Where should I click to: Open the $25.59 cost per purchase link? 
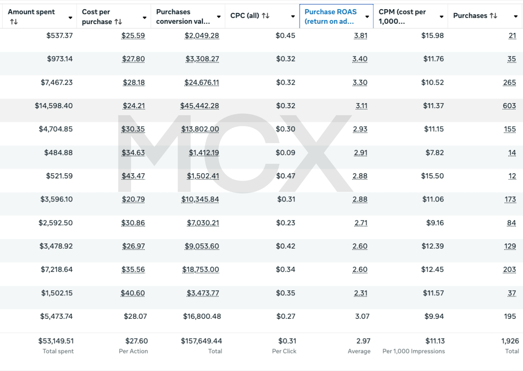(133, 36)
